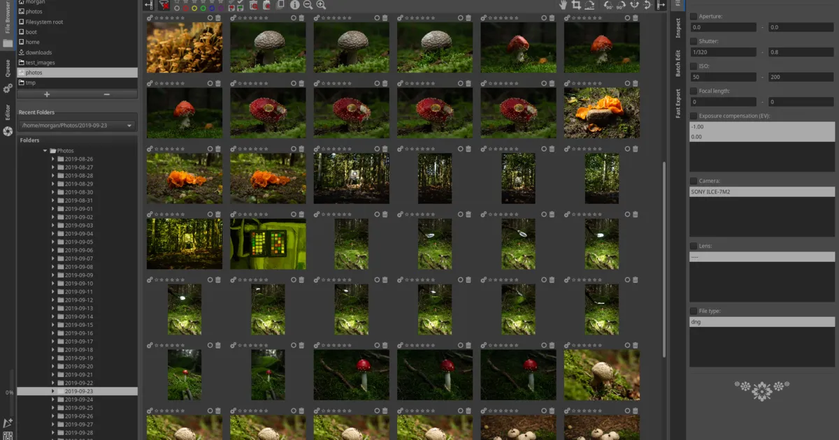Select the color checker chart thumbnail
This screenshot has height=440, width=839.
coord(268,244)
